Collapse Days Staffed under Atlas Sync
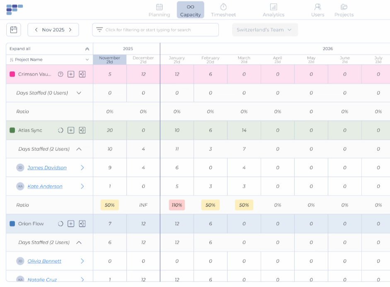 click(79, 149)
